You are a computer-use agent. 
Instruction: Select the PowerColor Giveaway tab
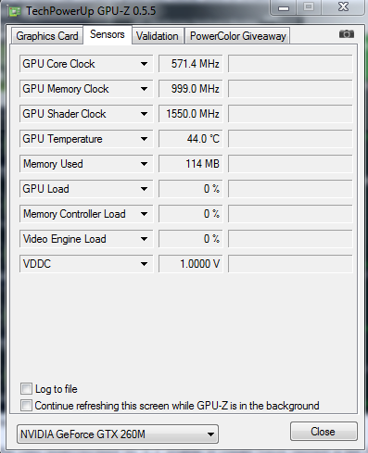[237, 36]
